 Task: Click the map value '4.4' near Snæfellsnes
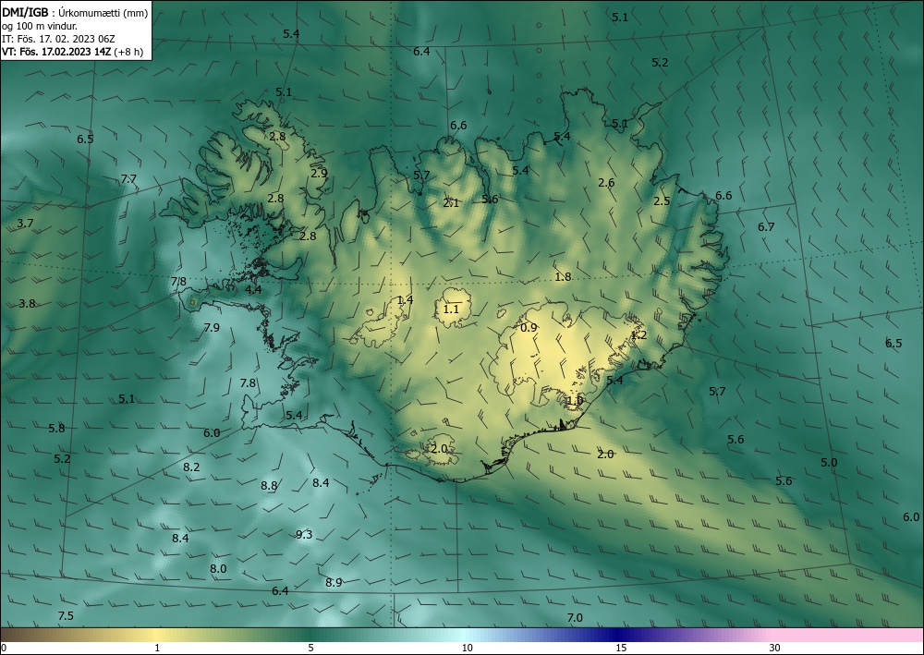point(253,290)
